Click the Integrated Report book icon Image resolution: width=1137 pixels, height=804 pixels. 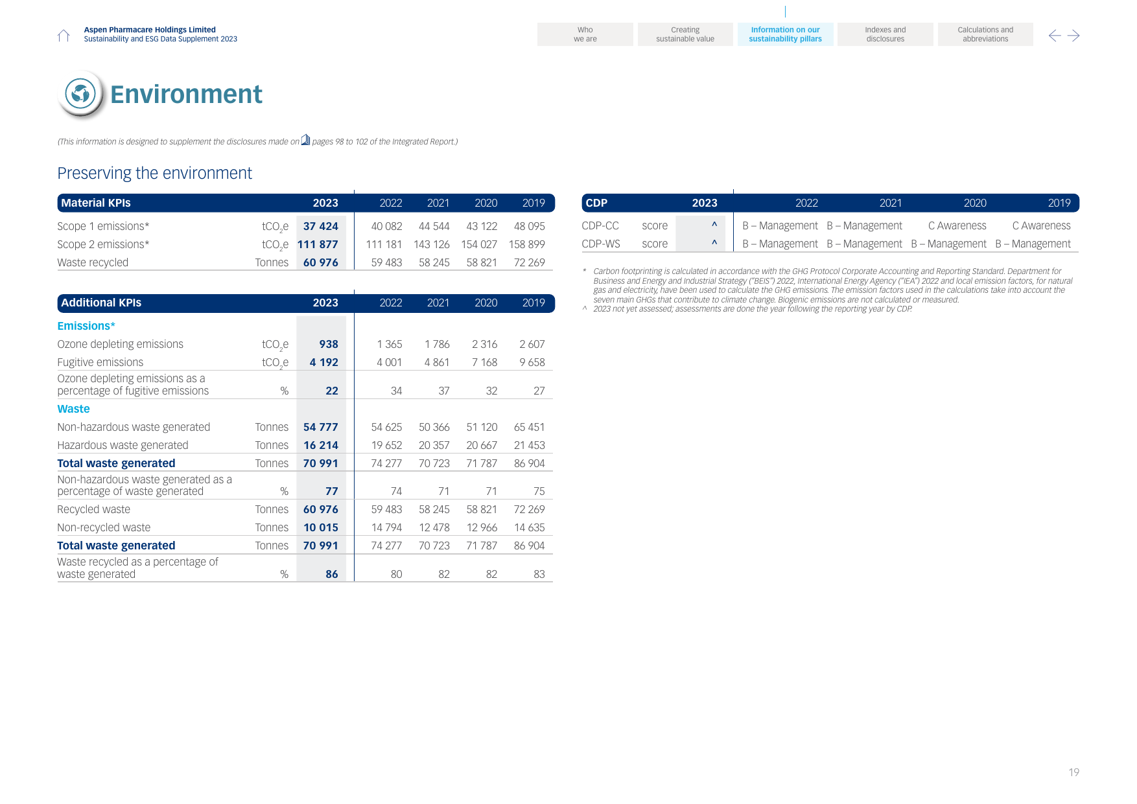coord(305,140)
